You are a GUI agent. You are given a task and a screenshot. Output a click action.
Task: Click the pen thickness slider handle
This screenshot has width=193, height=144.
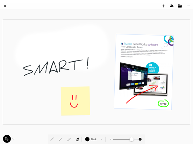[x=131, y=139]
